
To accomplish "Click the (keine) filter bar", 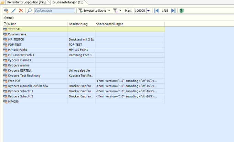I will (118, 18).
